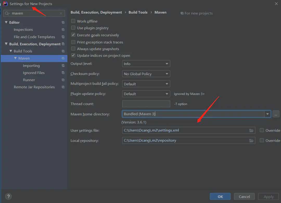Enable the Work offline checkbox
The width and height of the screenshot is (281, 203).
(73, 21)
